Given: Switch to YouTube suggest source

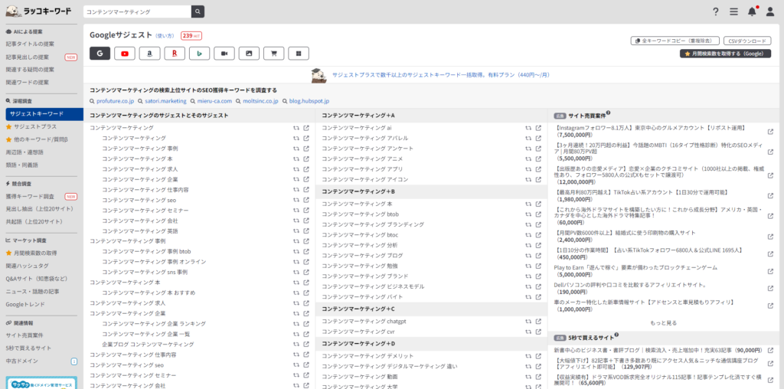Looking at the screenshot, I should tap(125, 53).
